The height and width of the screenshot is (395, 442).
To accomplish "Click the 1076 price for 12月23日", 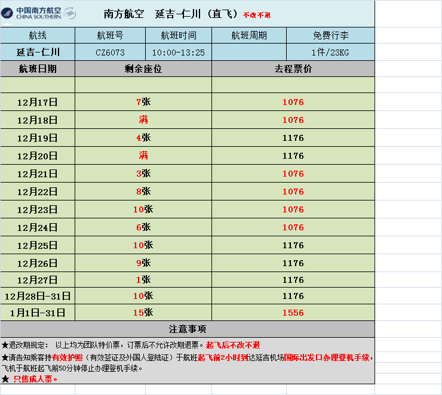I will [x=293, y=209].
